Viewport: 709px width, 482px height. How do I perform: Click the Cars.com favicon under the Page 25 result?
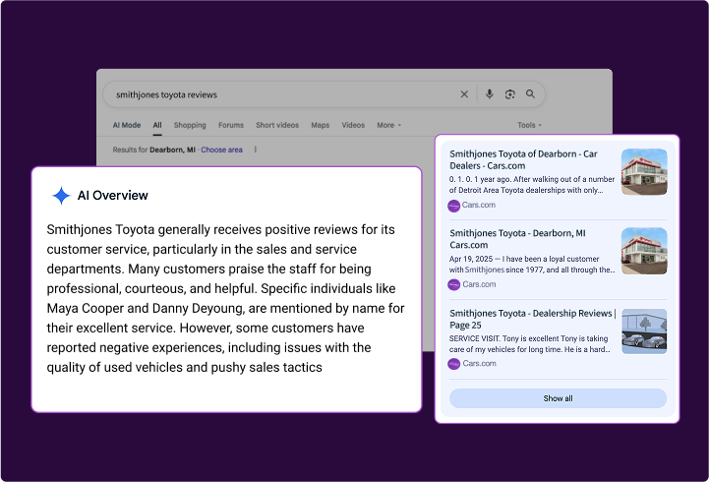point(454,364)
